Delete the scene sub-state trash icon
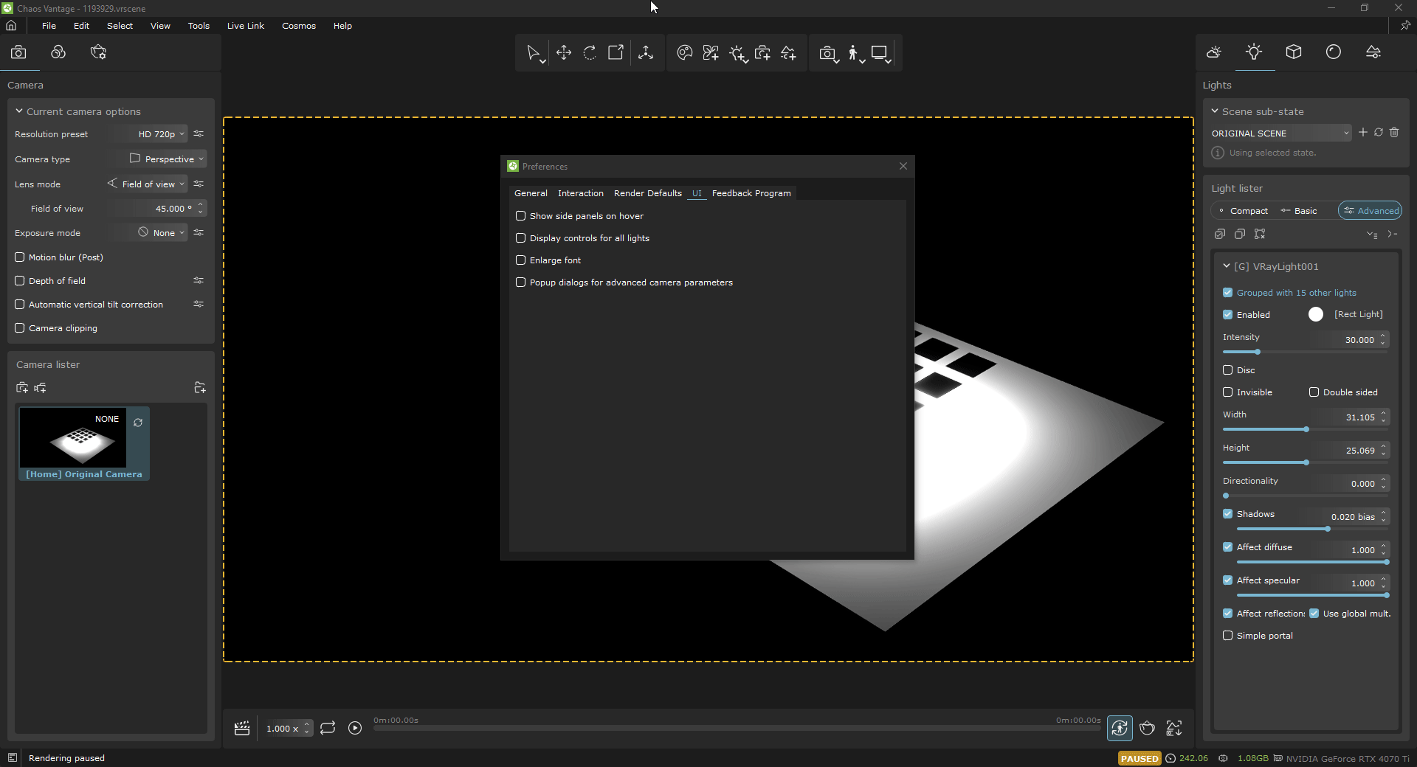 point(1394,133)
